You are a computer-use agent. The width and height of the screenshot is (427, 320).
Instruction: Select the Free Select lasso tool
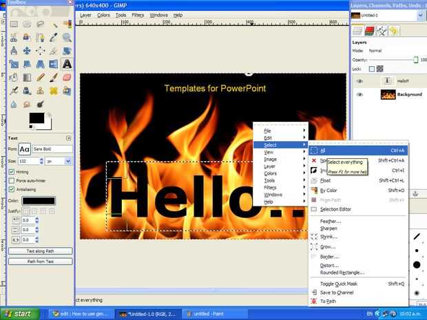tap(41, 24)
